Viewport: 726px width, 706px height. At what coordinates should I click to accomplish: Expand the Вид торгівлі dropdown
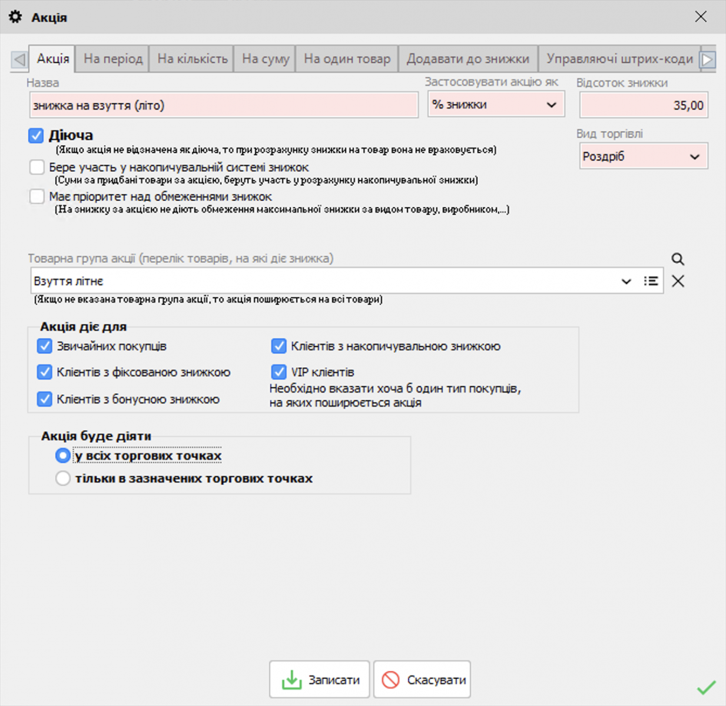tap(643, 156)
